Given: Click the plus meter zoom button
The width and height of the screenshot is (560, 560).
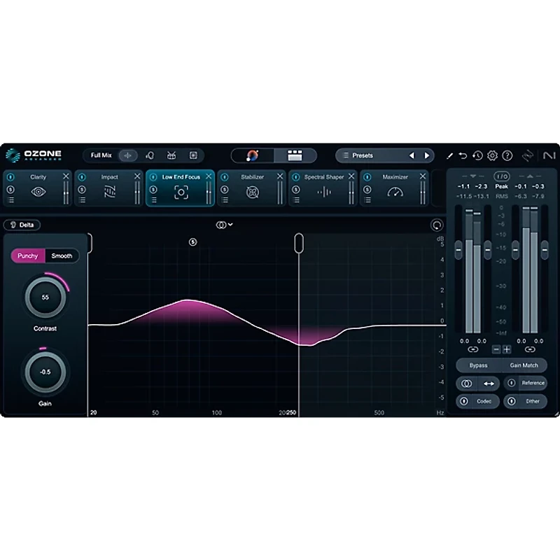Looking at the screenshot, I should (507, 349).
